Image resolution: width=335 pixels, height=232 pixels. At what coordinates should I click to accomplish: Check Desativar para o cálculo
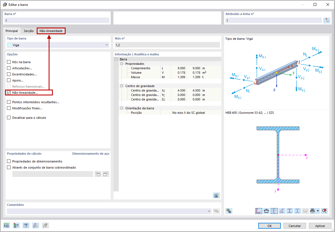click(x=9, y=118)
